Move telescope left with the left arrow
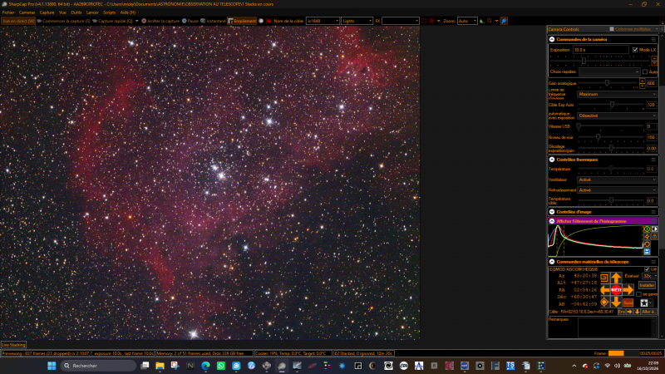665x374 pixels. 605,289
